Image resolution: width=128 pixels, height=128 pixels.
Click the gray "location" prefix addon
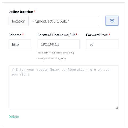point(18,21)
